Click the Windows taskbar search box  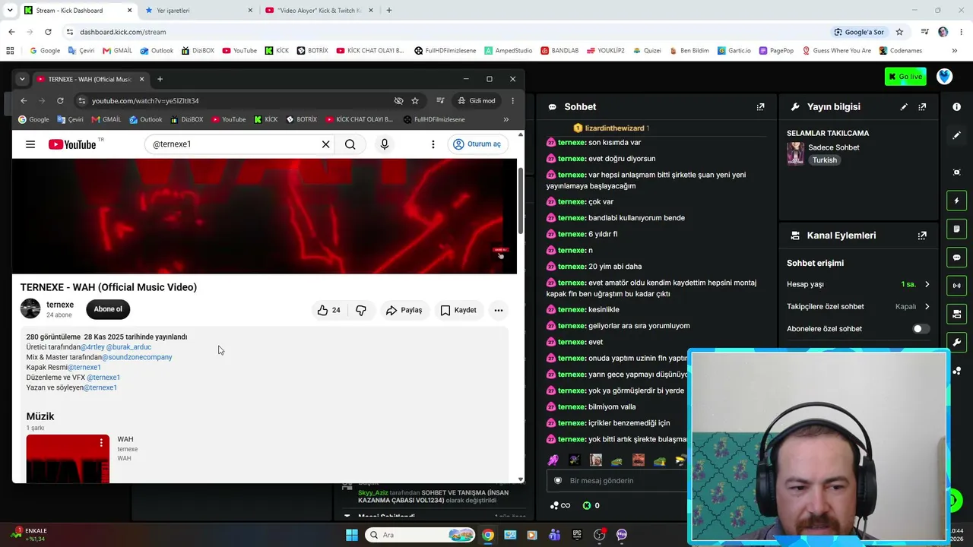click(x=422, y=535)
